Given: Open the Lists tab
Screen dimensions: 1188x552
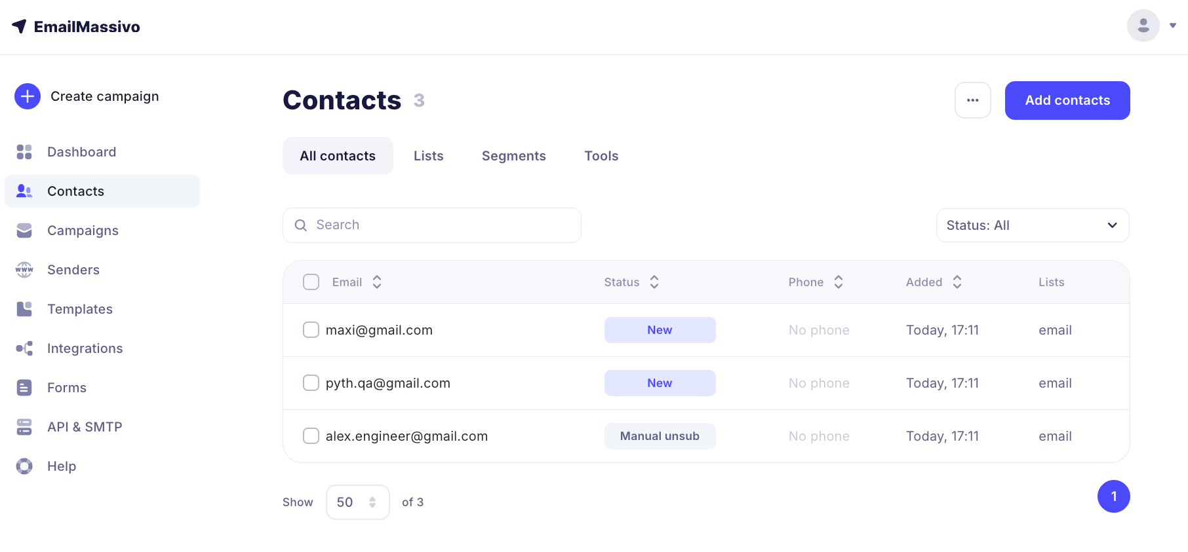Looking at the screenshot, I should pos(428,156).
